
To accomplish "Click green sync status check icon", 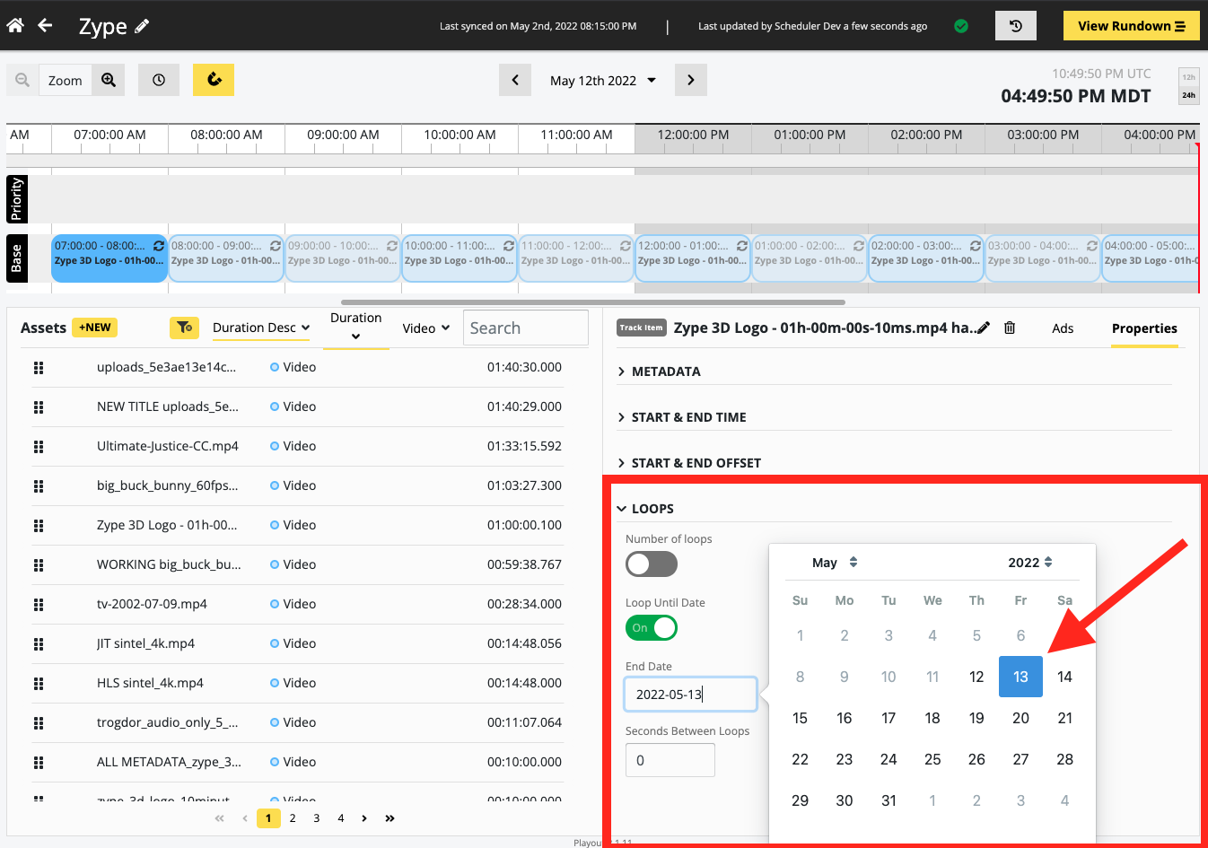I will click(961, 26).
